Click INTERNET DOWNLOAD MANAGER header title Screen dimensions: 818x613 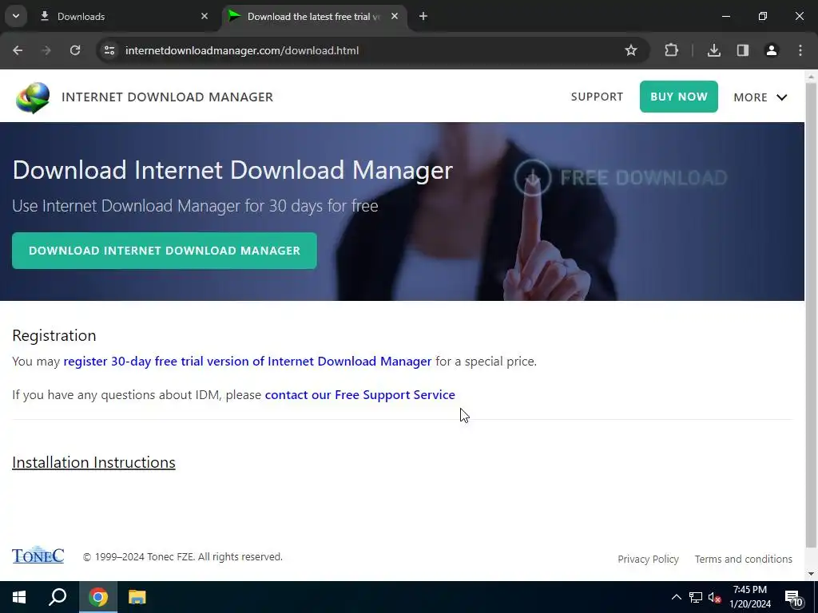point(168,97)
